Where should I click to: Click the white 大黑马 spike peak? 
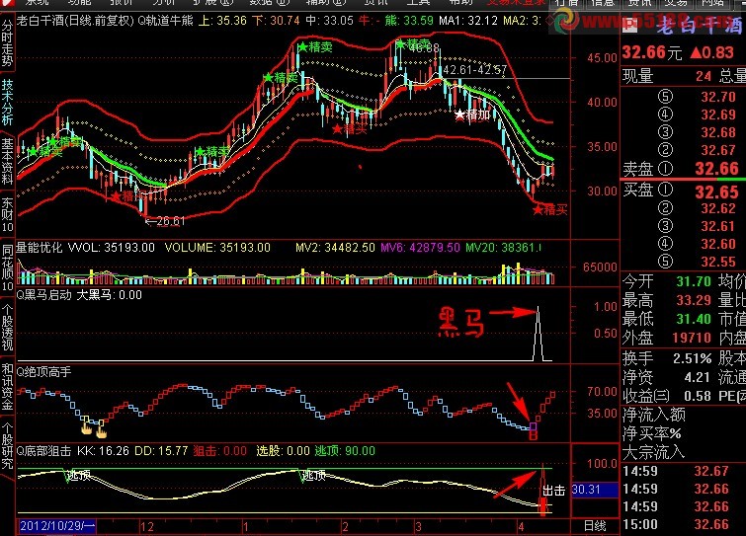539,308
